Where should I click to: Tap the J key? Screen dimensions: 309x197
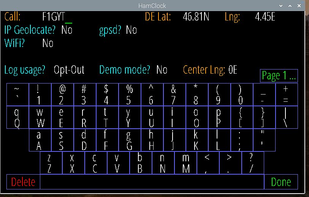(174, 140)
